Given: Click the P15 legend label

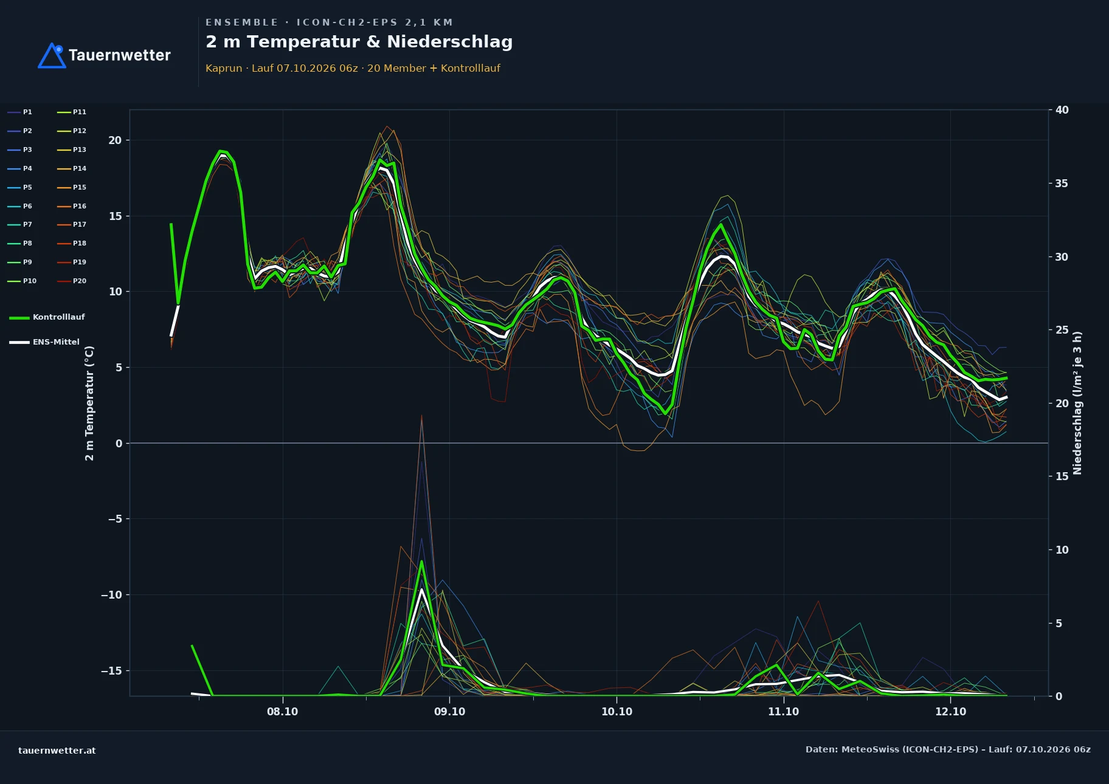Looking at the screenshot, I should tap(80, 188).
